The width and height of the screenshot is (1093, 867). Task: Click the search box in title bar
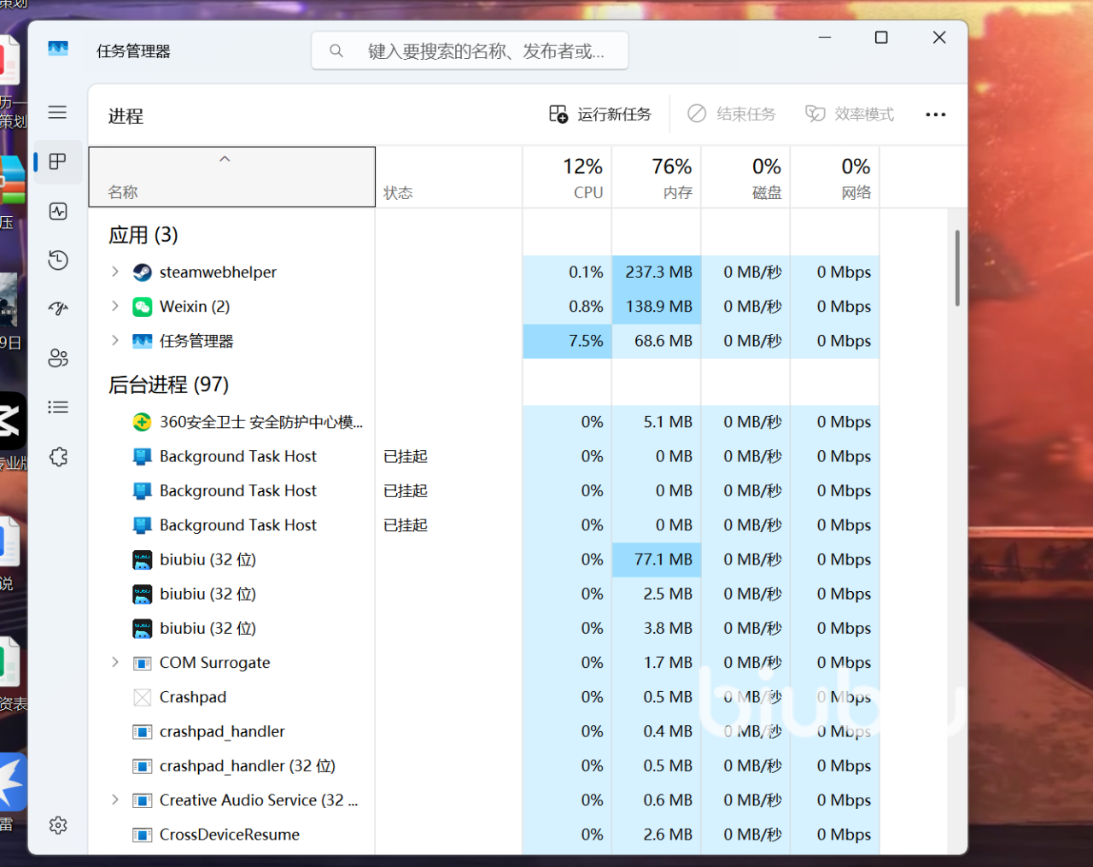pyautogui.click(x=471, y=51)
